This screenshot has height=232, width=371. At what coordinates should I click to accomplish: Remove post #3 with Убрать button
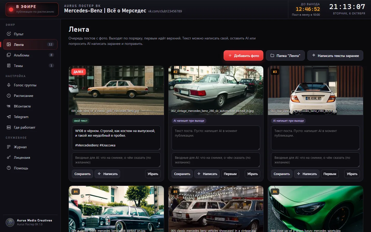tap(352, 174)
